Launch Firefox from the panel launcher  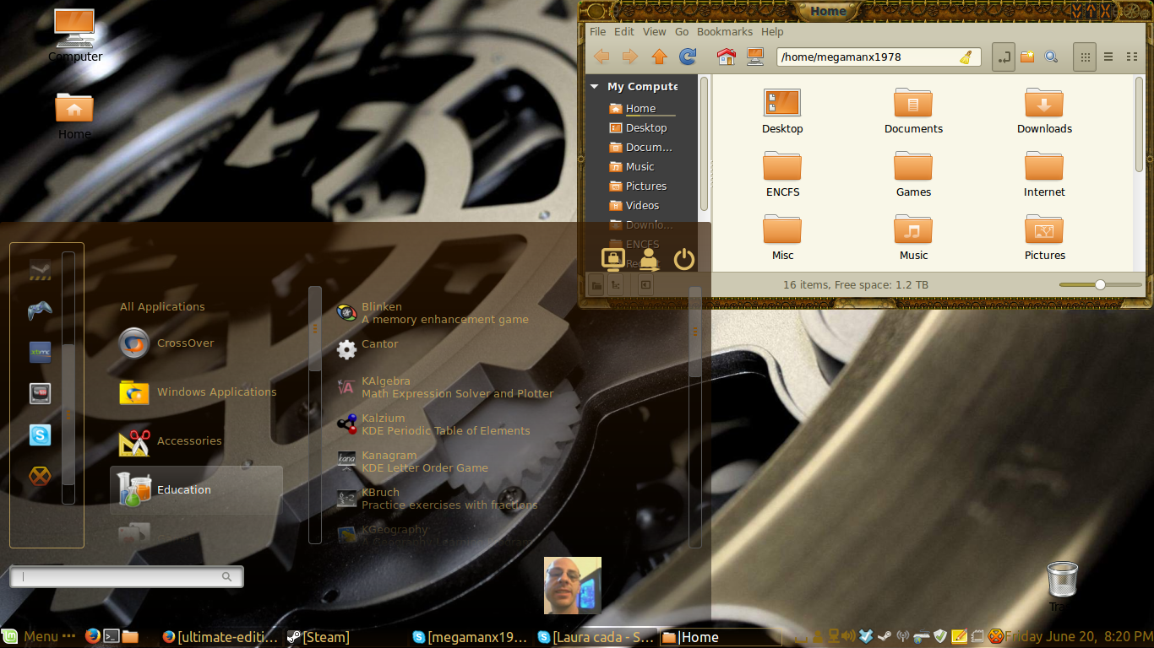click(x=93, y=637)
